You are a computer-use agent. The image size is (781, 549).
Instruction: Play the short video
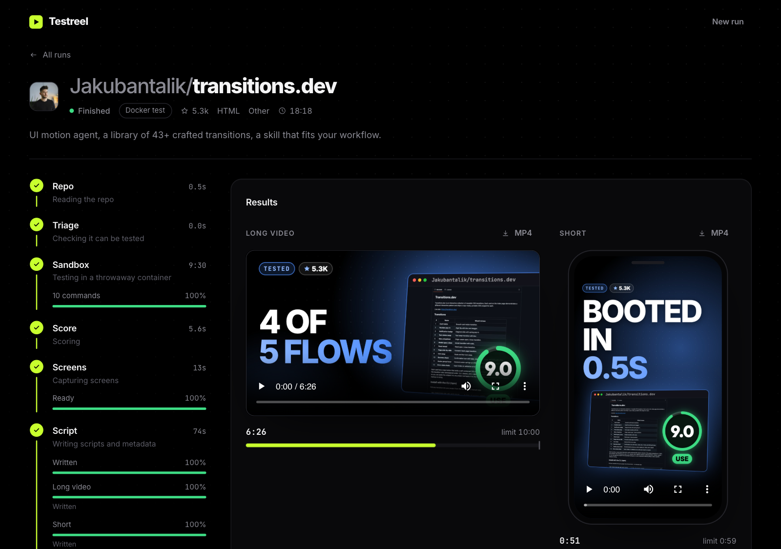(589, 489)
